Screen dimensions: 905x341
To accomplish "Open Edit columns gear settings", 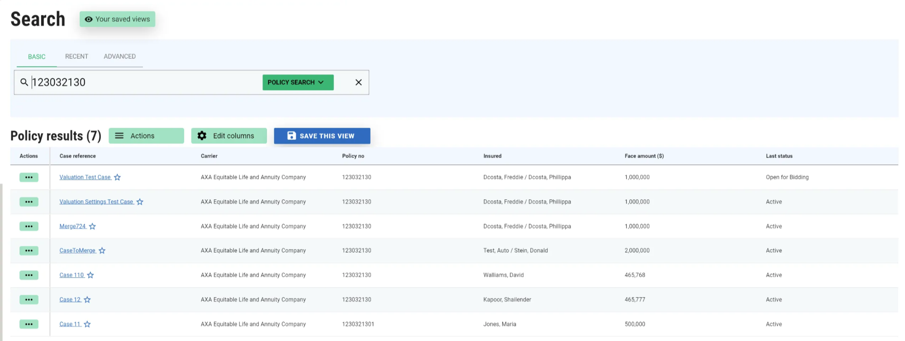I will [229, 136].
